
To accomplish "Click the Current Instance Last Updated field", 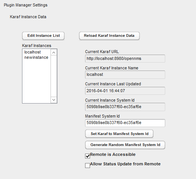I will point(125,91).
